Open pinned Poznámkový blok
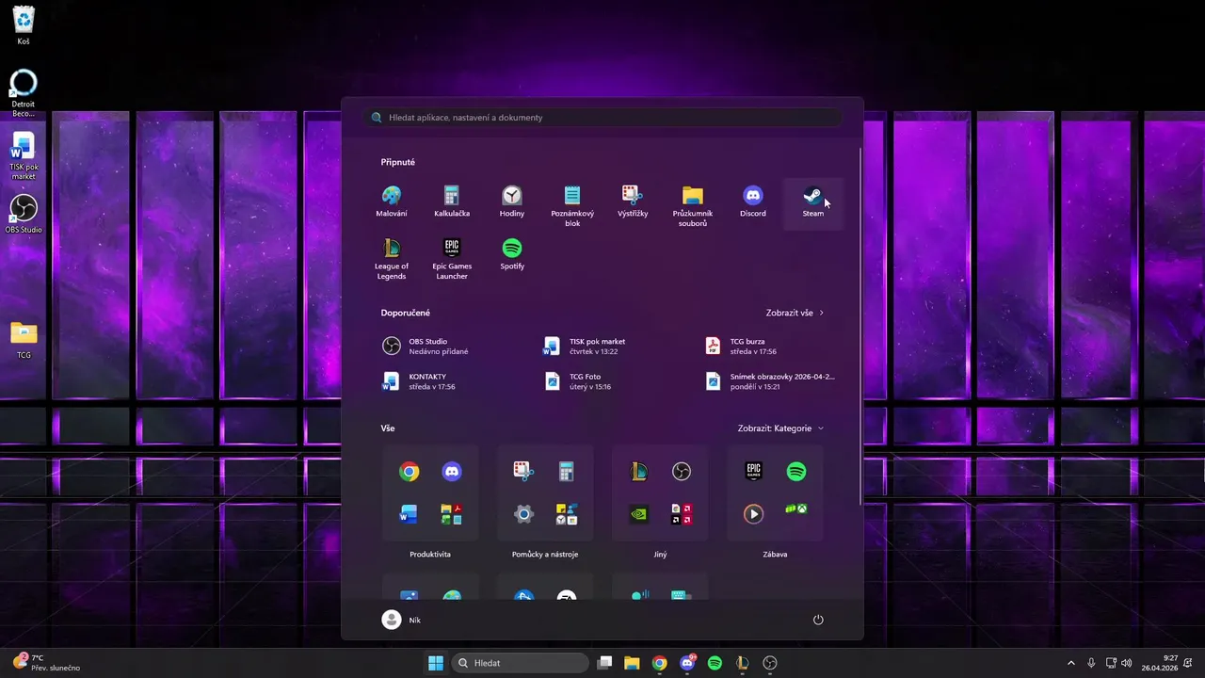Screen dimensions: 1205x678 click(572, 205)
